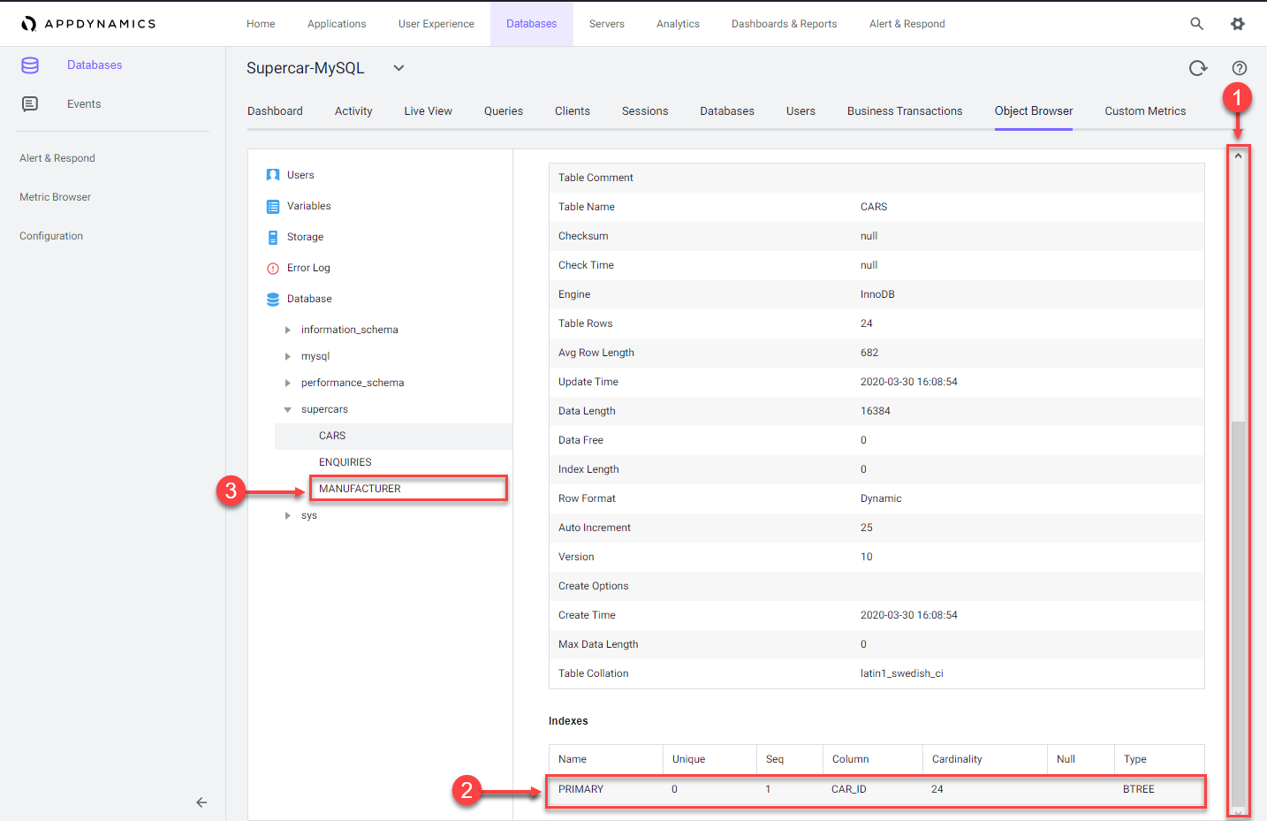Select Error Log in object tree

[308, 268]
